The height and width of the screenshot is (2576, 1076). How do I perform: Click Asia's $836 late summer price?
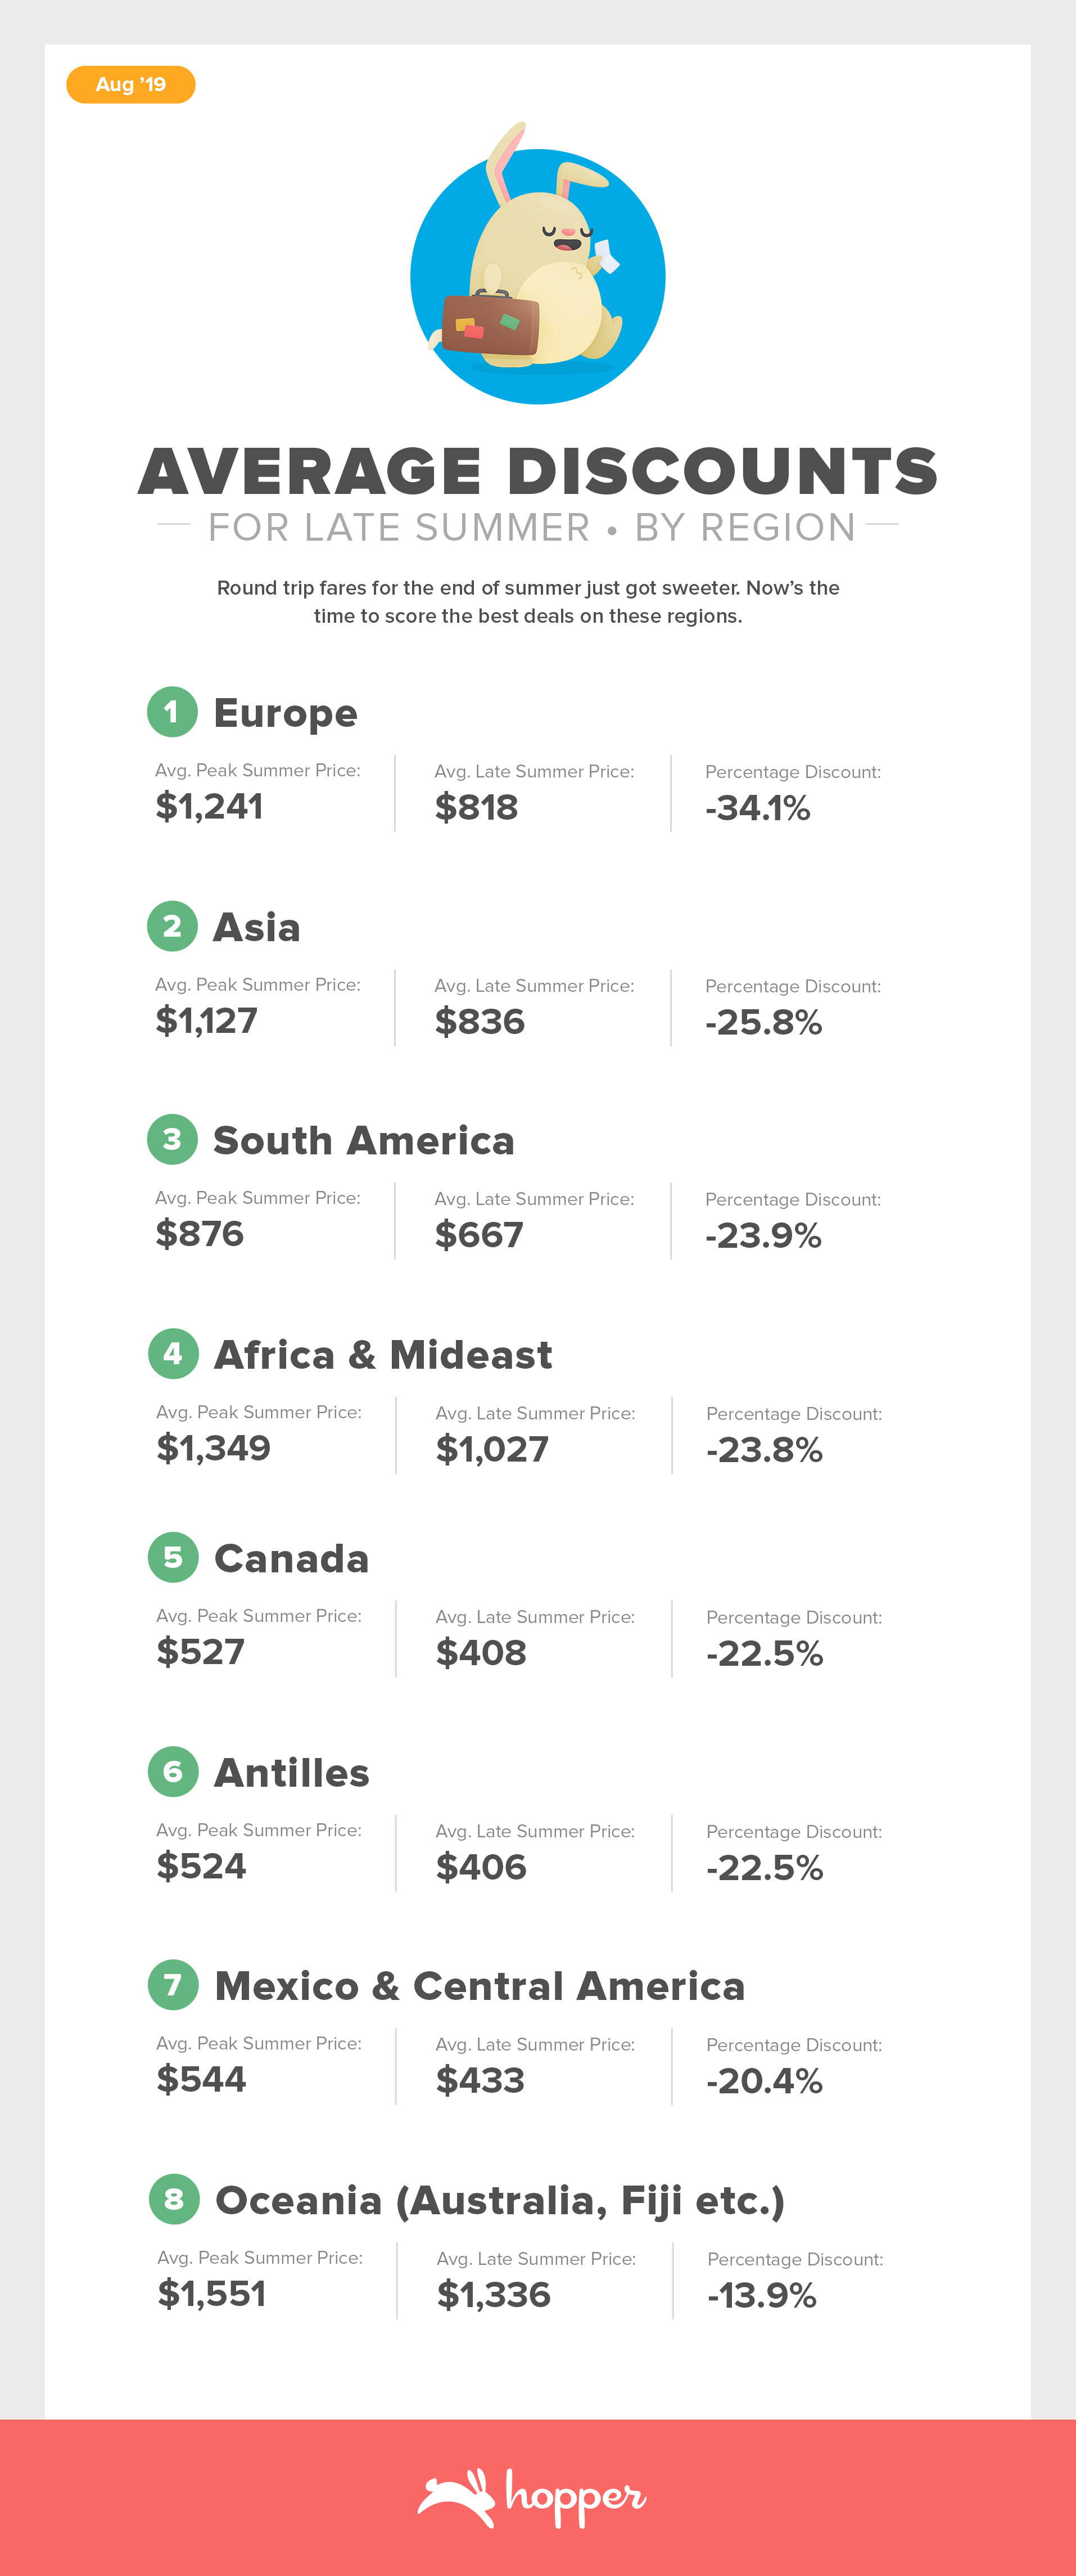point(480,1022)
